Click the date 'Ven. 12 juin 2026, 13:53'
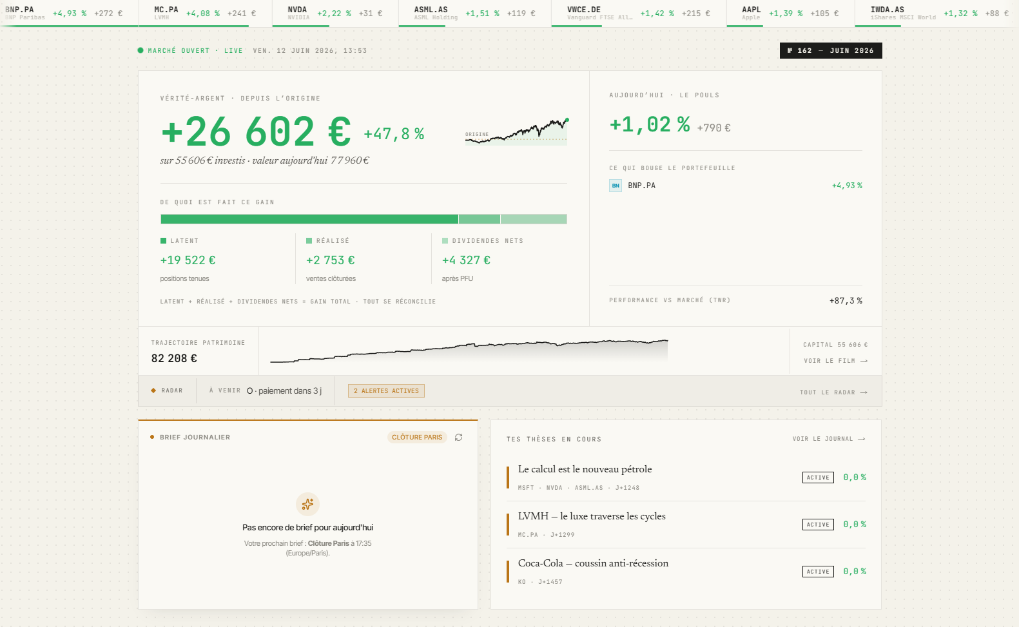The width and height of the screenshot is (1019, 627). (309, 50)
